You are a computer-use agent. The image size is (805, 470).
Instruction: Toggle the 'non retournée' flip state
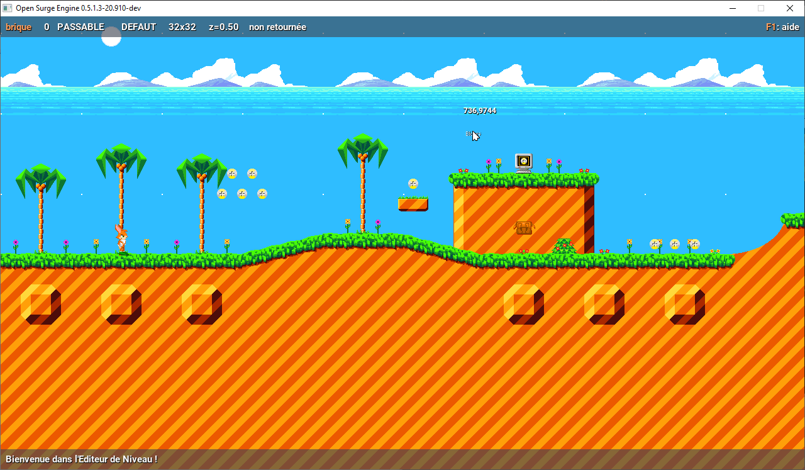pos(277,27)
